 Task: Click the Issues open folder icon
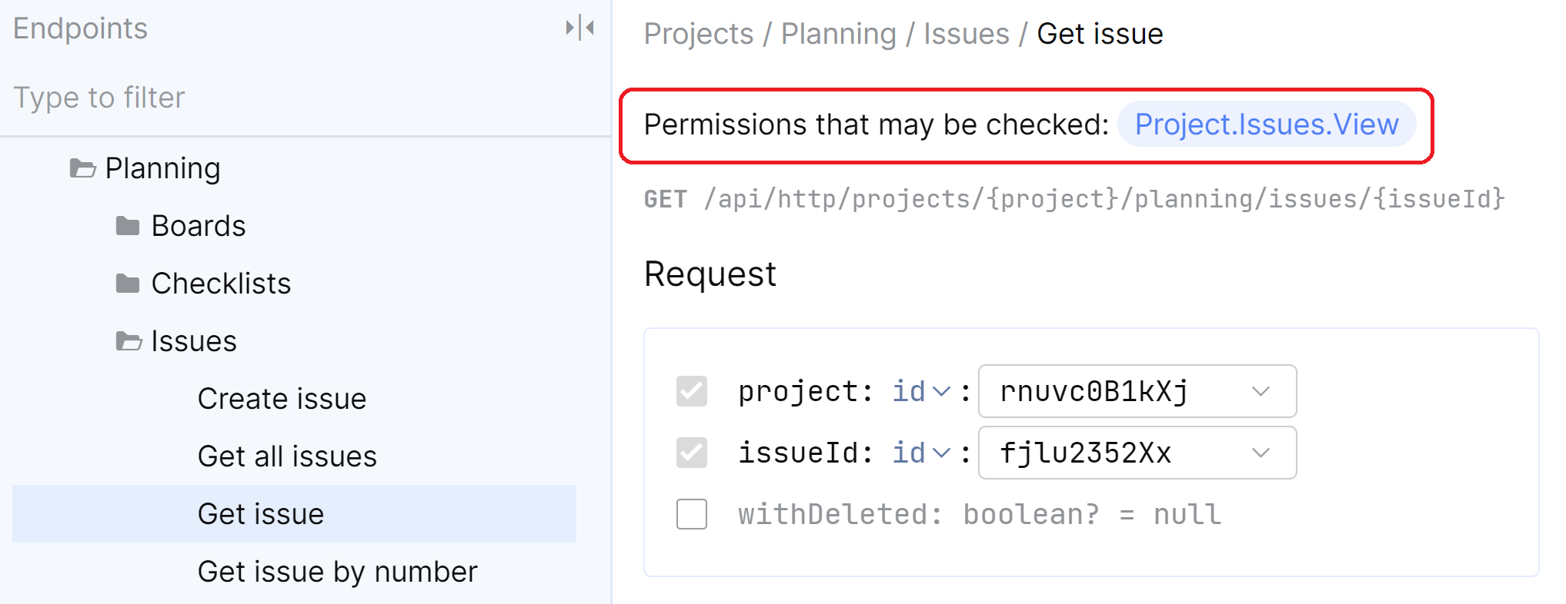(x=129, y=341)
